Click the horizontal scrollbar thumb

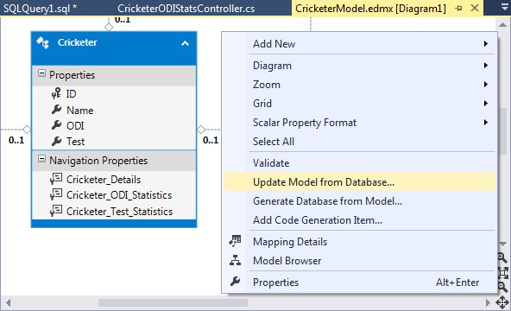click(x=173, y=303)
